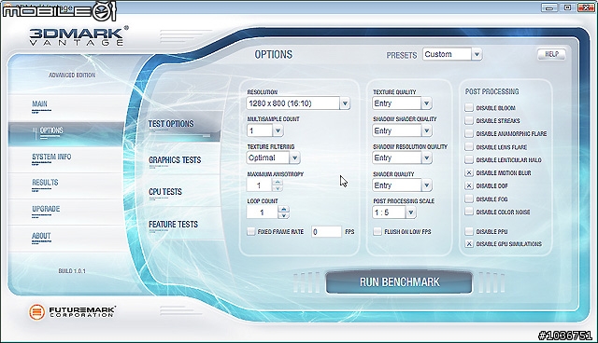This screenshot has height=343, width=598.
Task: Click the Futuremark Corporation logo
Action: 72,312
